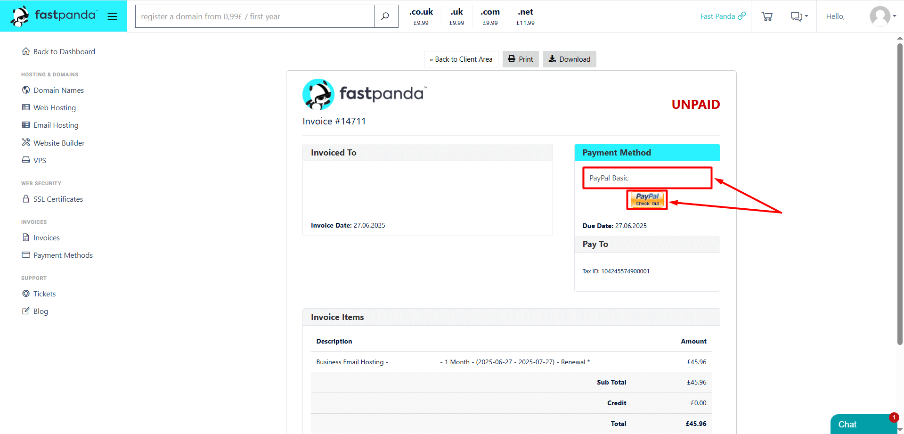Click Back to Client Area button

pyautogui.click(x=461, y=59)
